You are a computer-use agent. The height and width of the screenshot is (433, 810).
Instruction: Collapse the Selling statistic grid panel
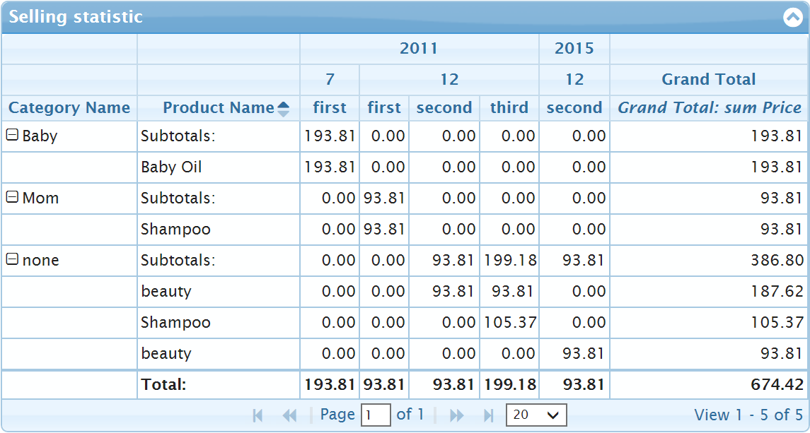pos(792,17)
